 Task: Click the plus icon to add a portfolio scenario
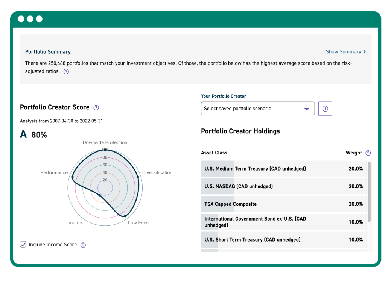[x=325, y=109]
